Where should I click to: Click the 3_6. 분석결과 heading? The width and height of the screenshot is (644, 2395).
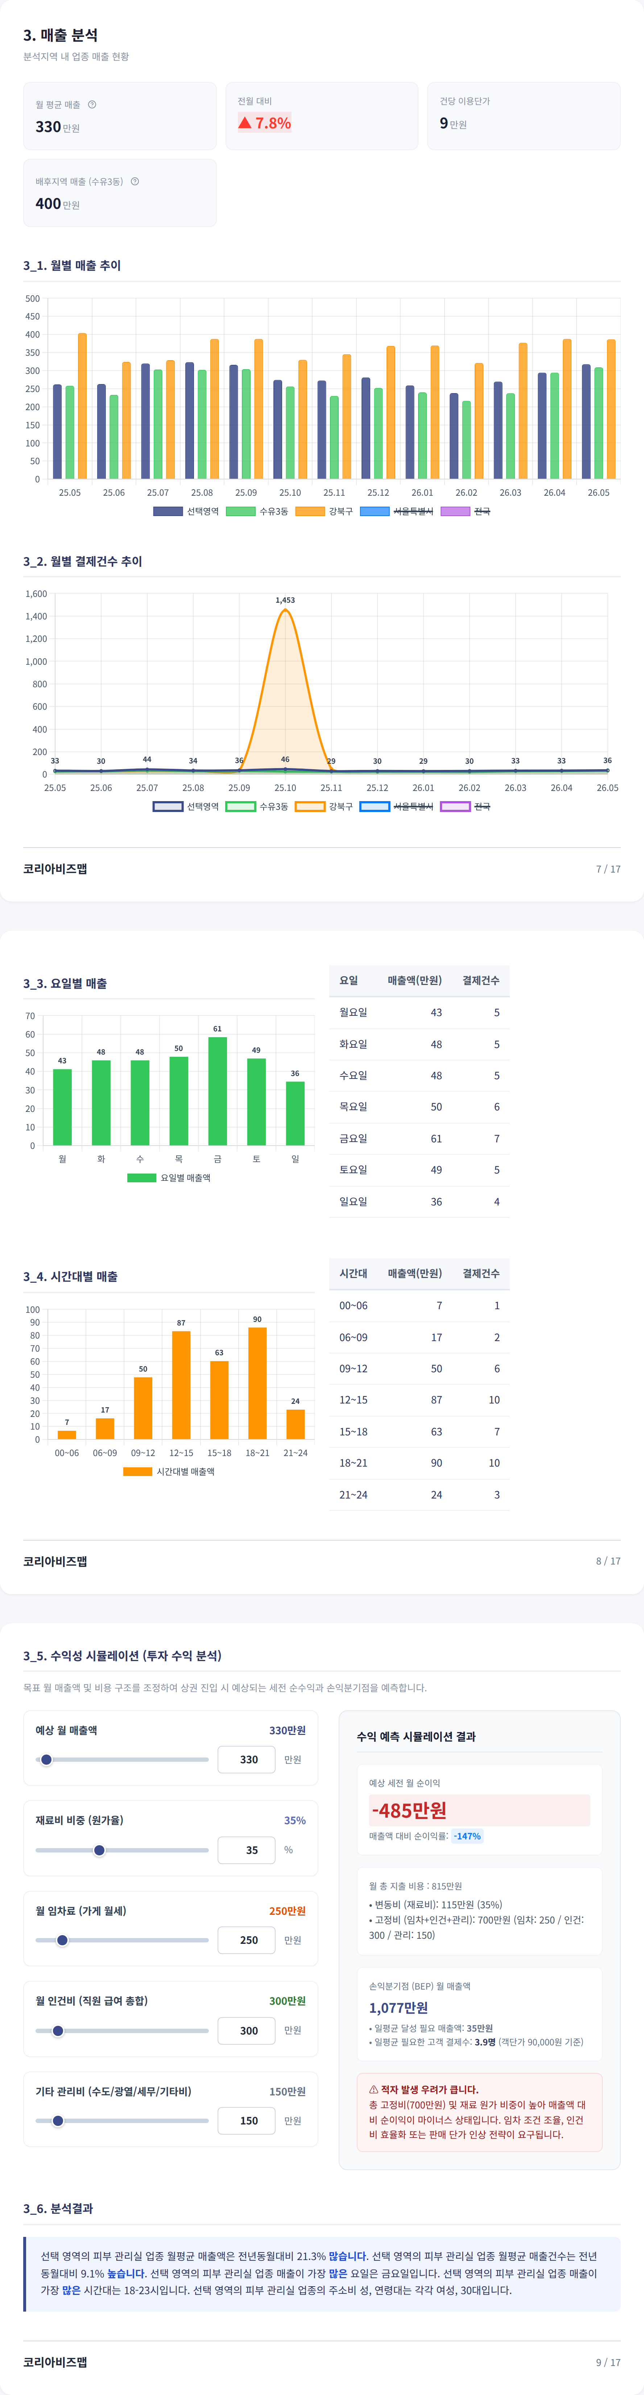coord(58,2208)
